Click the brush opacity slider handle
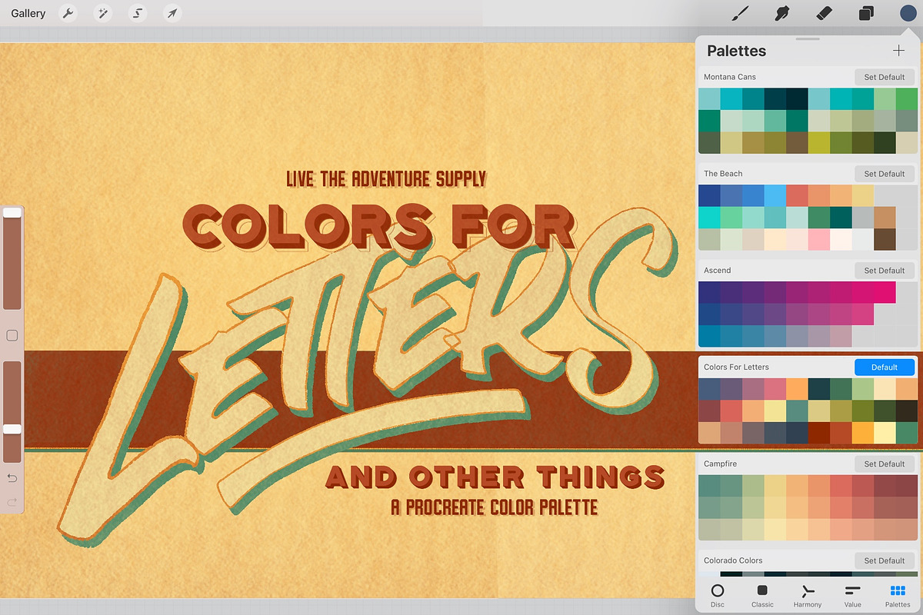This screenshot has width=923, height=615. (12, 429)
